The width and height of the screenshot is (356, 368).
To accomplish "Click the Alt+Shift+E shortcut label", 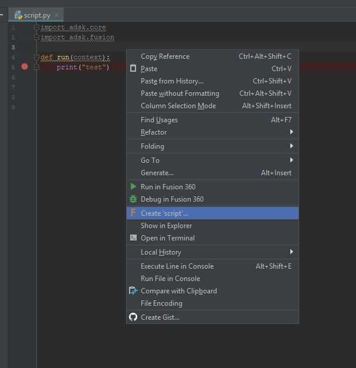I will (x=273, y=266).
